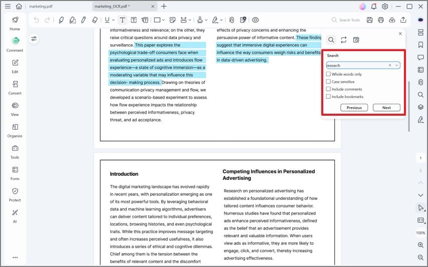Select the typewriter text tool
The image size is (428, 267).
pos(122,20)
